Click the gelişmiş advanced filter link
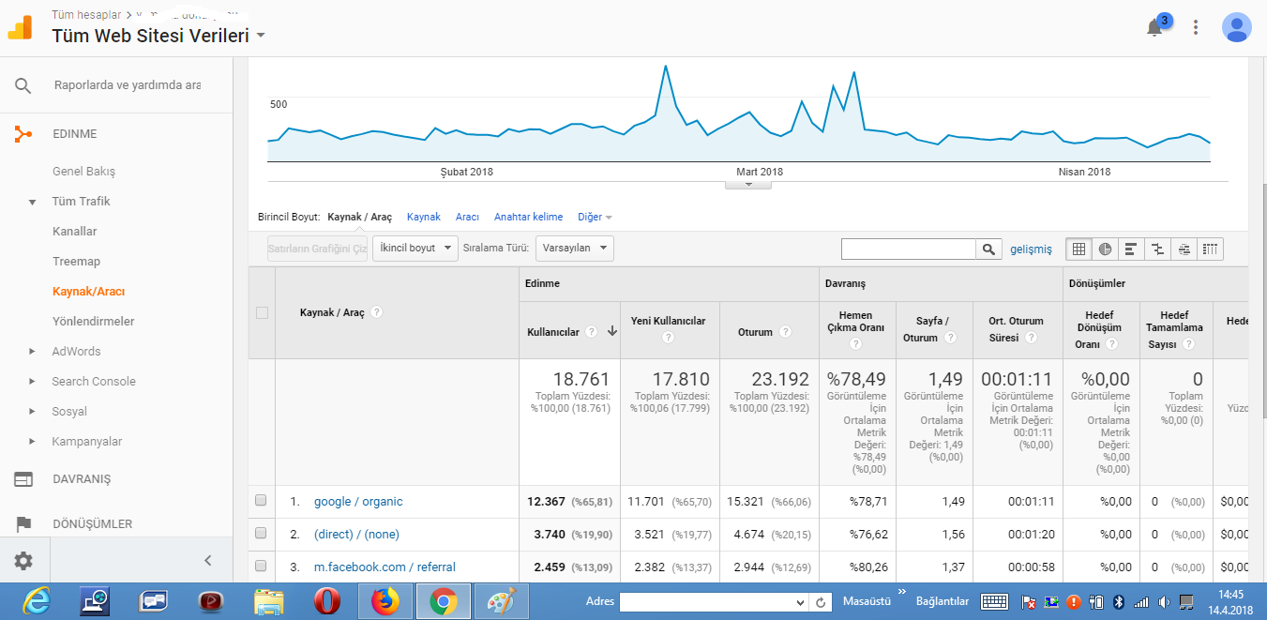The image size is (1267, 620). point(1032,249)
